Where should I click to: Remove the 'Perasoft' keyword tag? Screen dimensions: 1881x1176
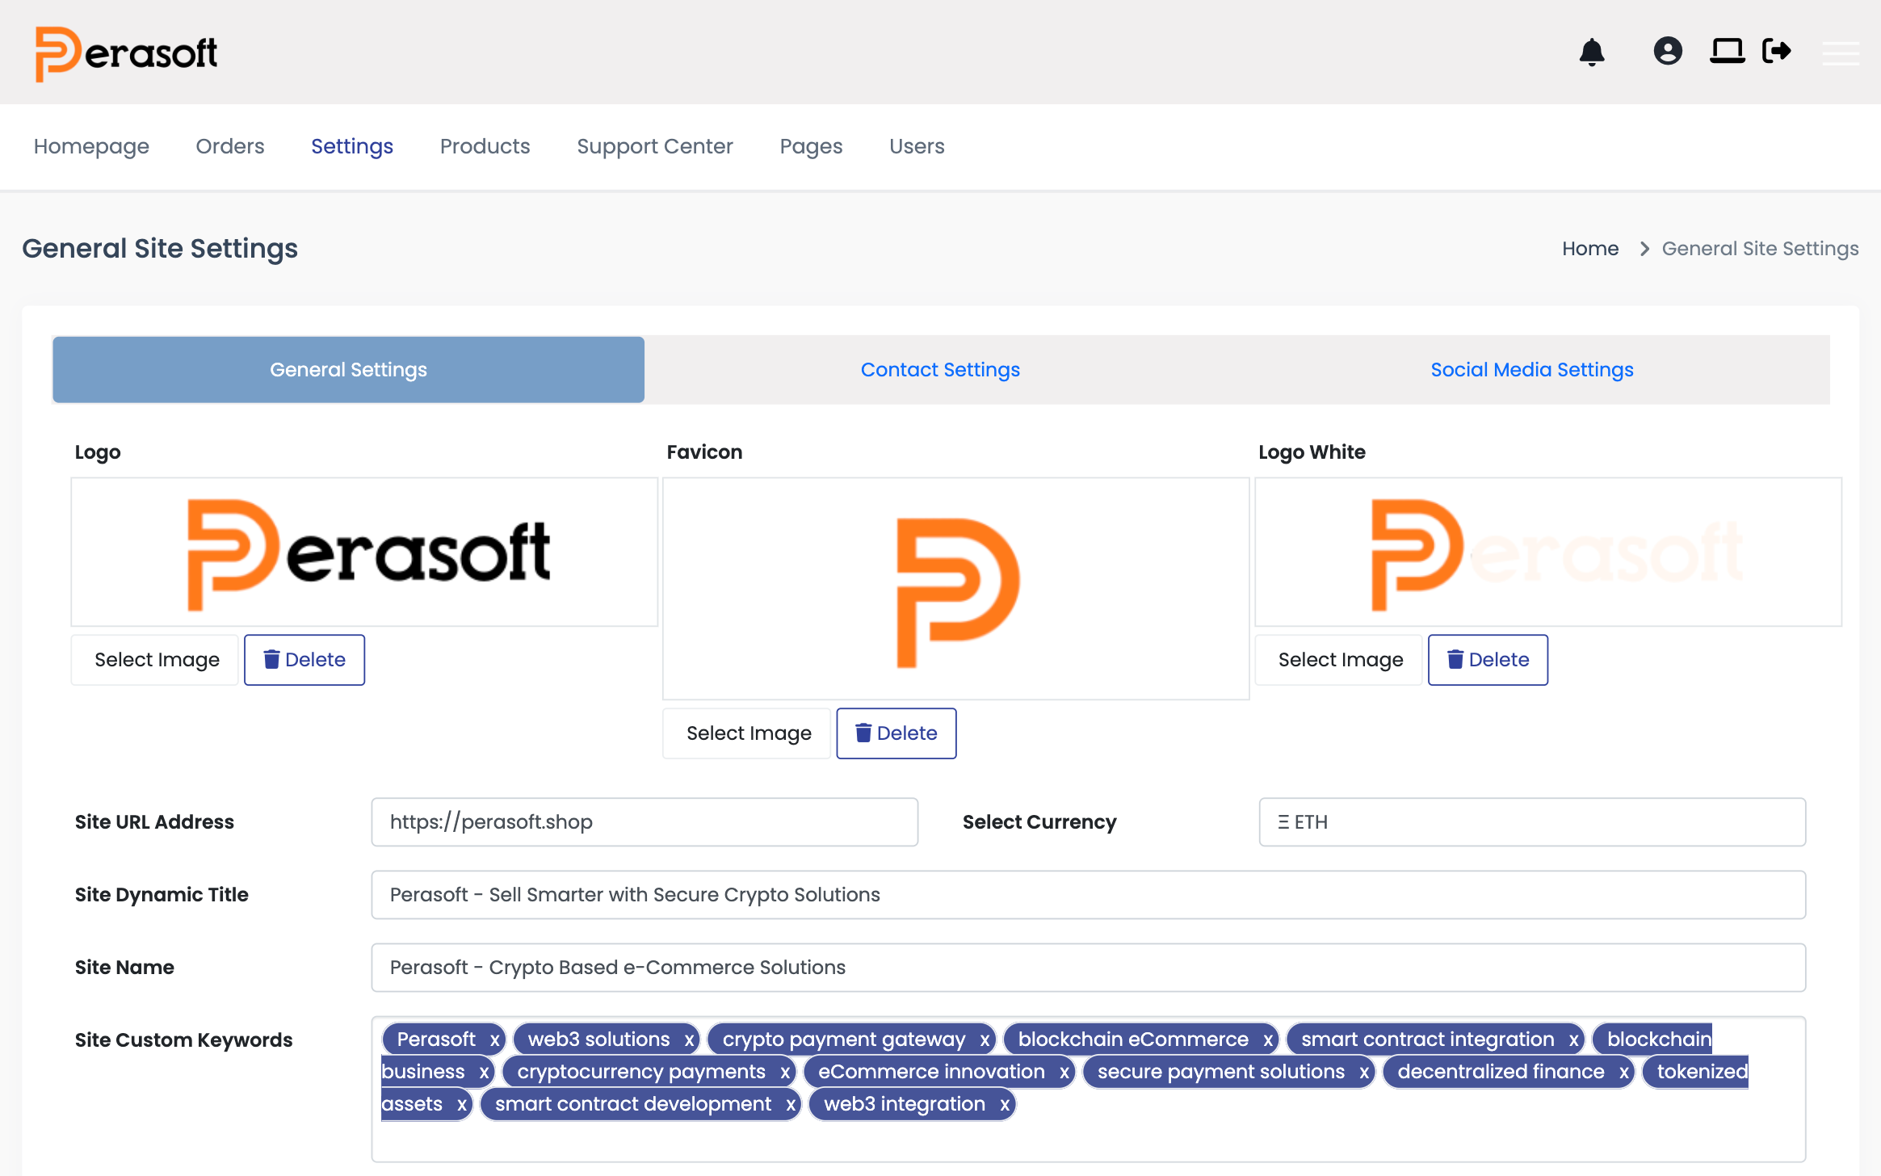click(x=495, y=1039)
